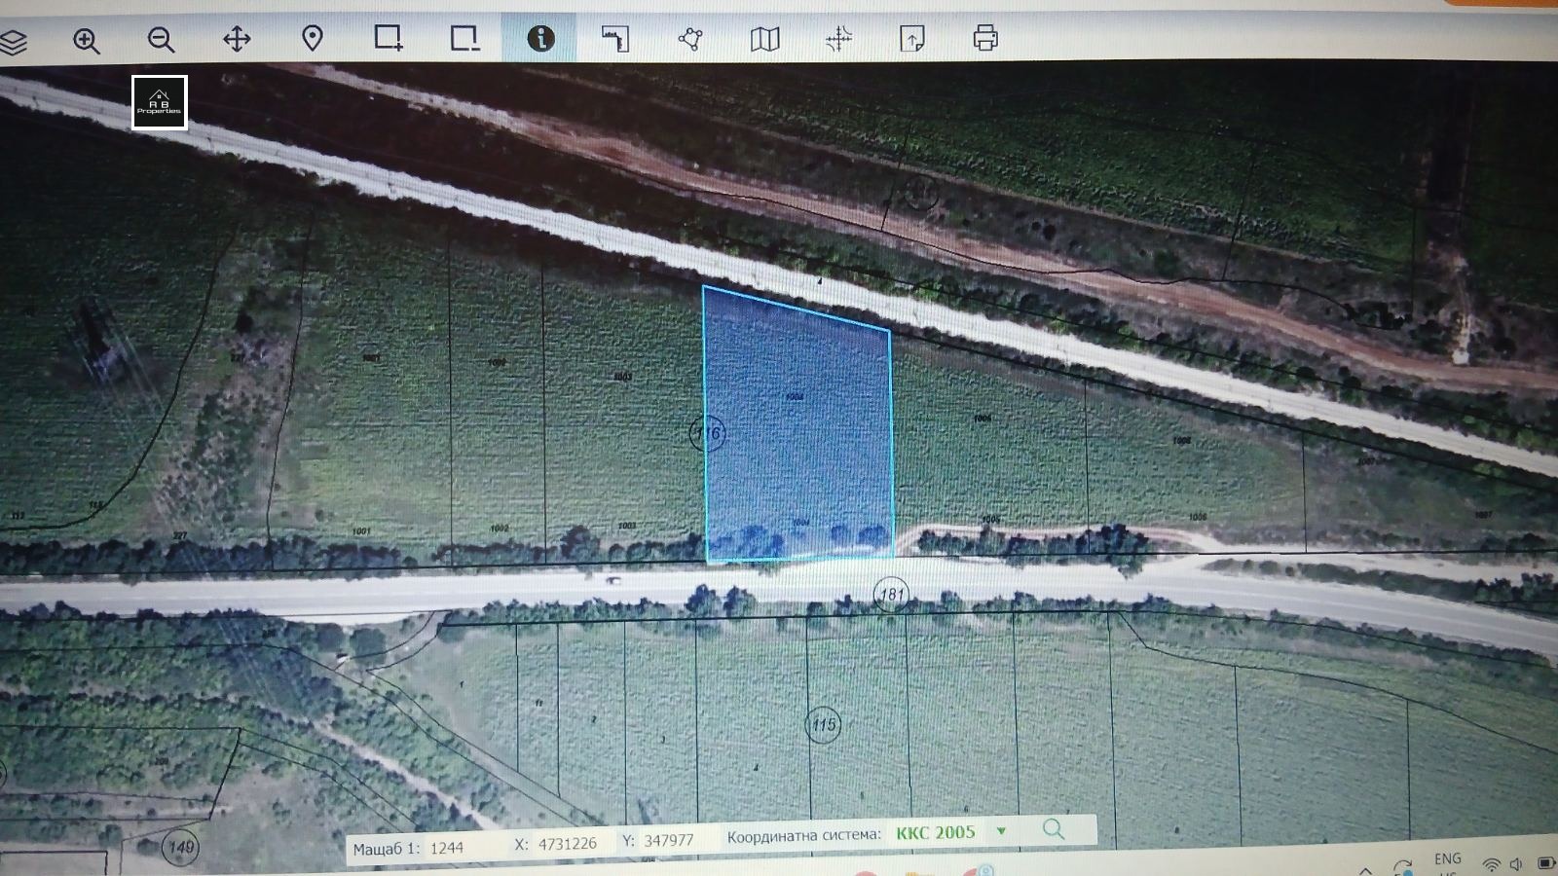
Task: Select the pan map tool
Action: pyautogui.click(x=237, y=39)
